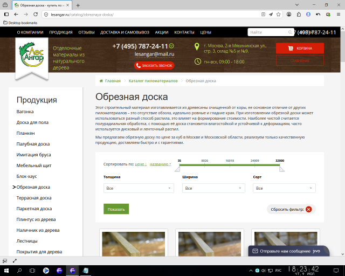345x276 pixels.
Task: Click the list all tabs chevron
Action: tap(297, 5)
